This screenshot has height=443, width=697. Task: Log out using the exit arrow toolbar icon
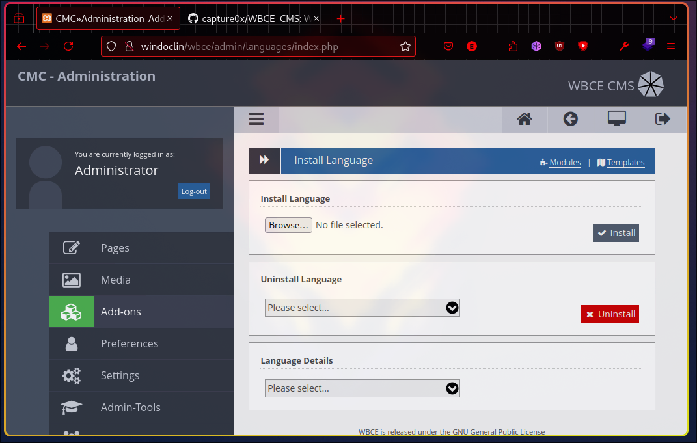[x=662, y=119]
